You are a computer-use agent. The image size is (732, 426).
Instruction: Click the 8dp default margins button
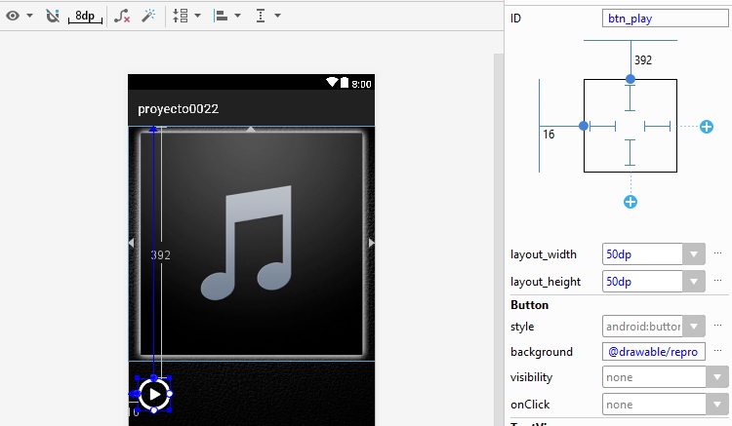point(85,16)
